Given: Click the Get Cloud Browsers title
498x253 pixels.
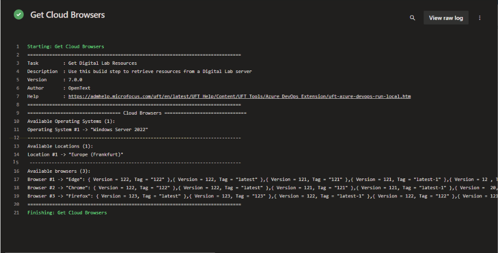Looking at the screenshot, I should pyautogui.click(x=67, y=15).
